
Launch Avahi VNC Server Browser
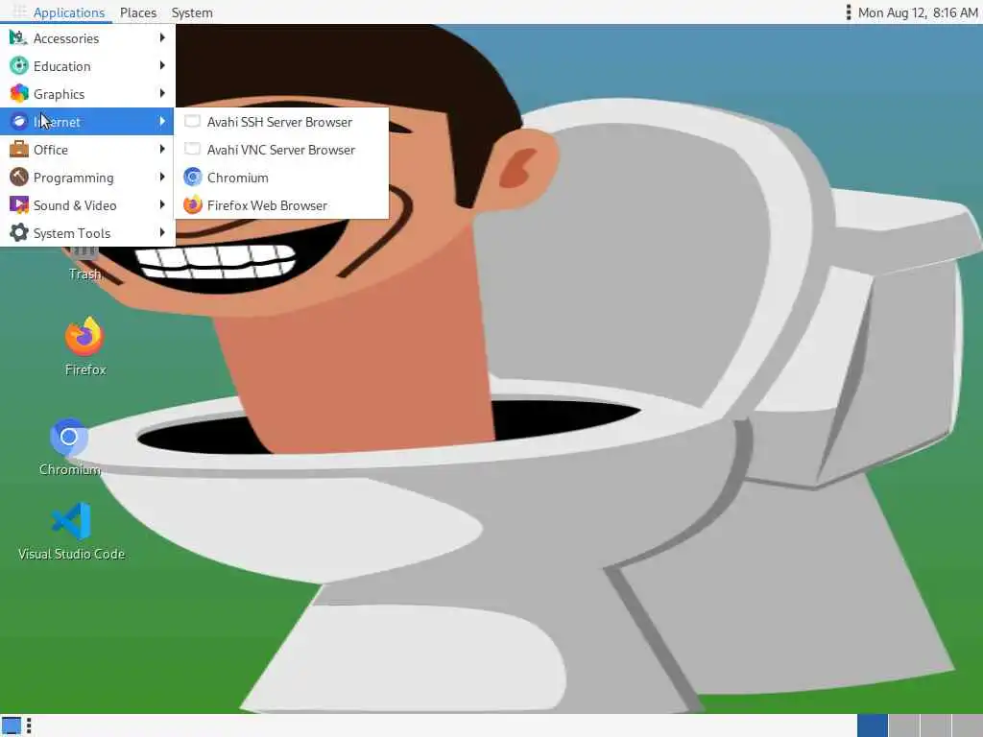[x=281, y=150]
